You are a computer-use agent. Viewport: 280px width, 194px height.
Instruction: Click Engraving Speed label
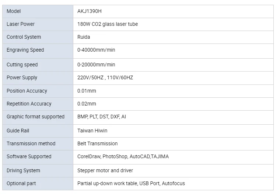click(25, 50)
